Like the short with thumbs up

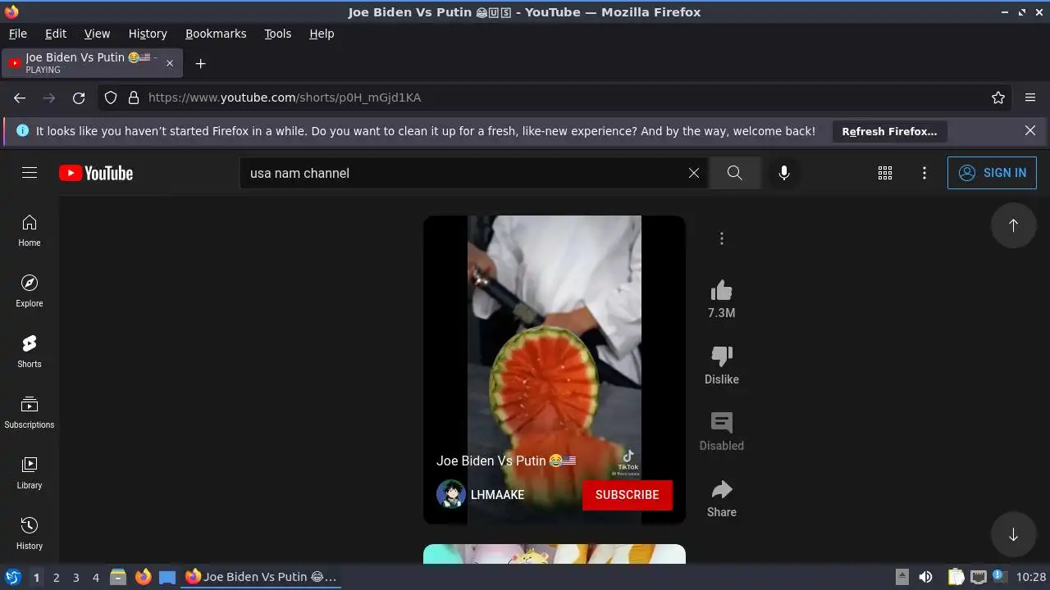(722, 291)
